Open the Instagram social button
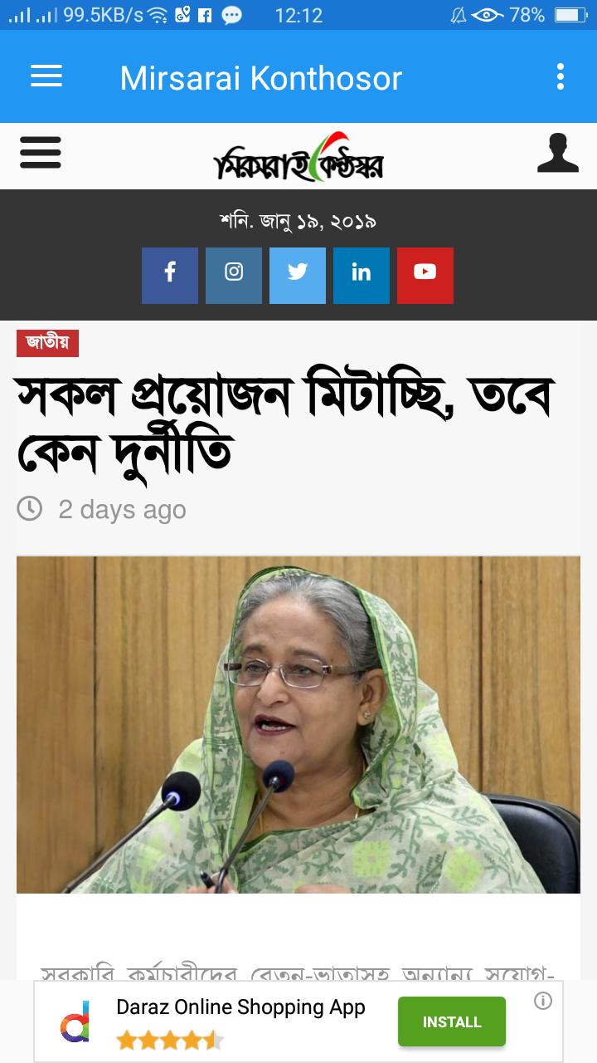The height and width of the screenshot is (1063, 597). pyautogui.click(x=234, y=276)
